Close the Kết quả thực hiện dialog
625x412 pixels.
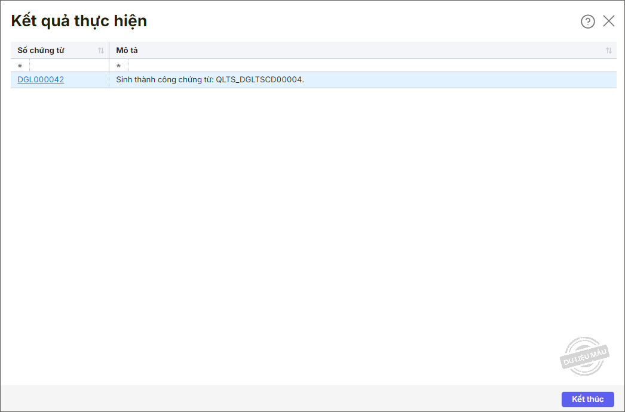(x=609, y=21)
